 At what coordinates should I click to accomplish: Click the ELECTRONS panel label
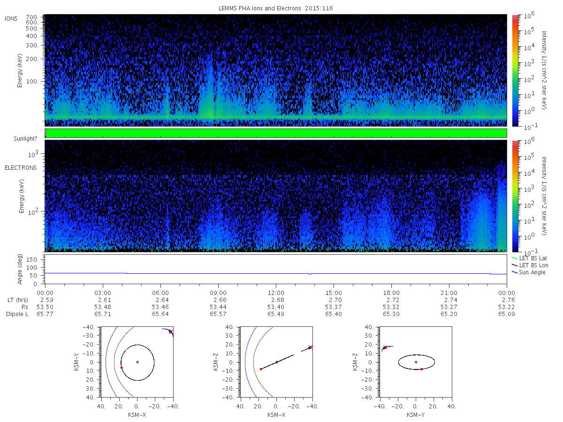(20, 167)
